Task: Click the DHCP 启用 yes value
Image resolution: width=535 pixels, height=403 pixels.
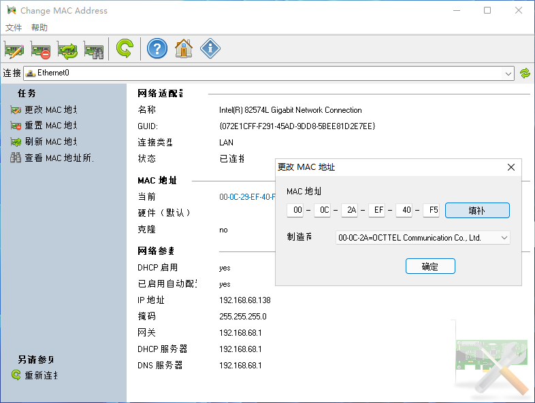Action: tap(225, 268)
